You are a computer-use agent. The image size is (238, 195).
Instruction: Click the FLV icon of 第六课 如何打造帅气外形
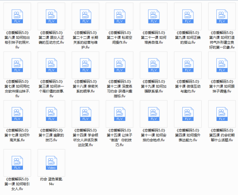coord(222,16)
